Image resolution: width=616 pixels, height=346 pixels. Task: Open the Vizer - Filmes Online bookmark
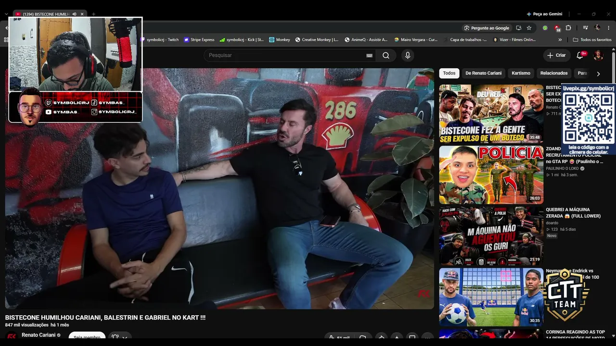pyautogui.click(x=514, y=40)
